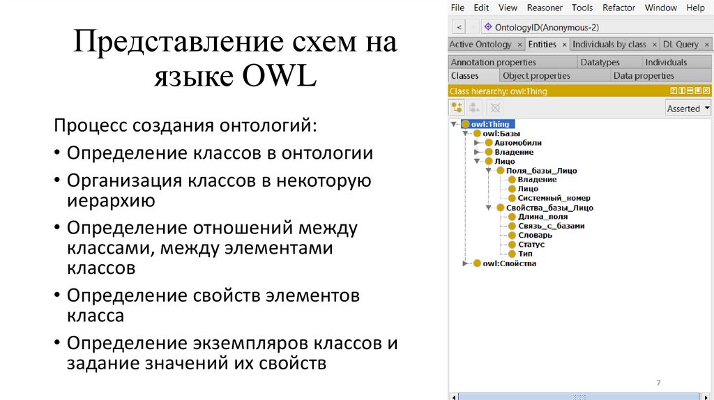Collapse Лицо node under owl:Базы

477,161
